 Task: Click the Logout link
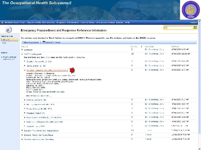click(193, 22)
